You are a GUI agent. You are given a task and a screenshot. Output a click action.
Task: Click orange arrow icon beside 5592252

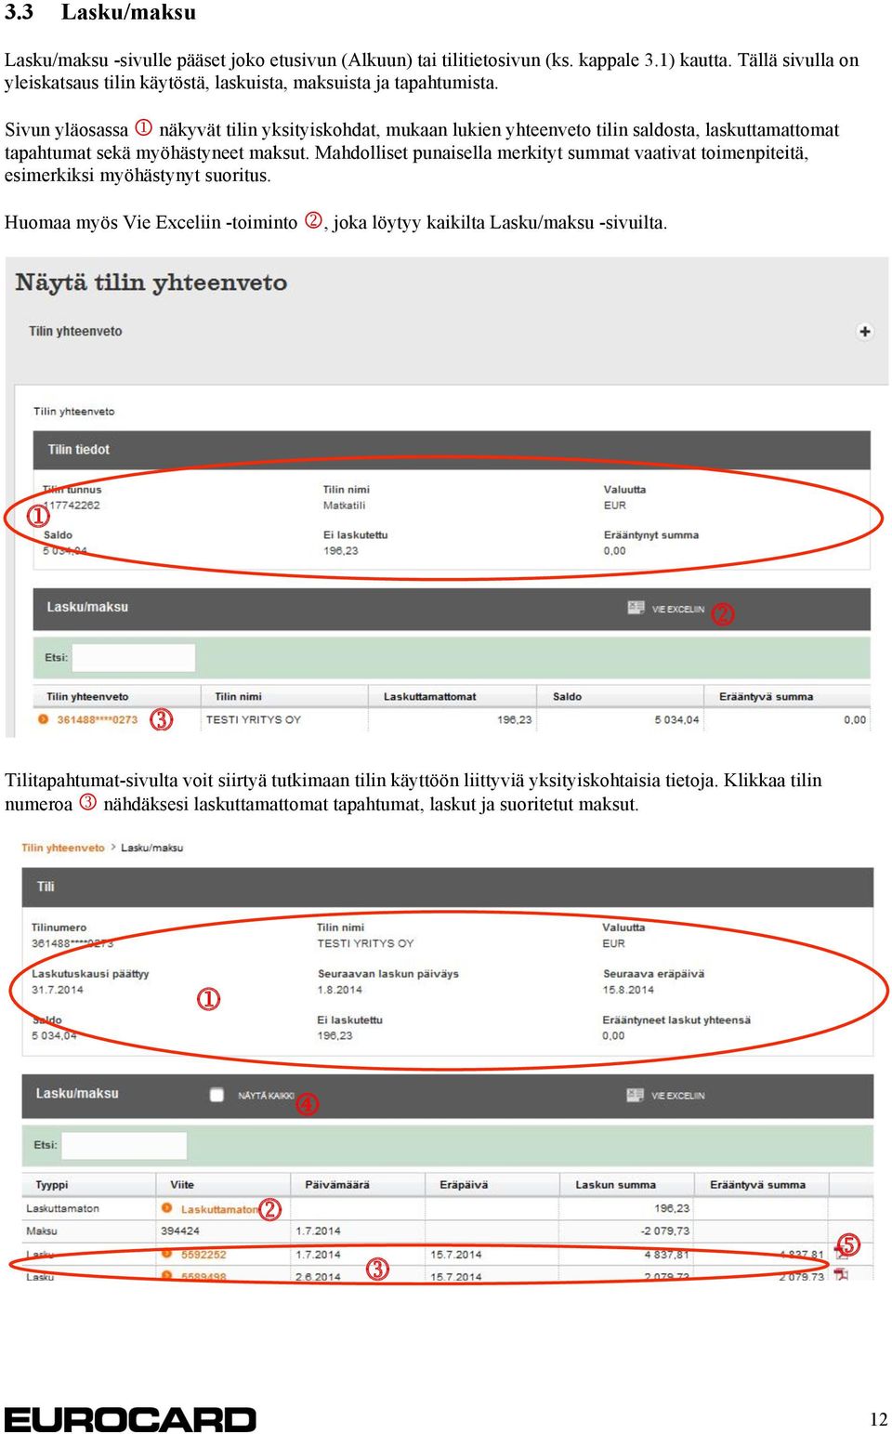click(166, 1254)
